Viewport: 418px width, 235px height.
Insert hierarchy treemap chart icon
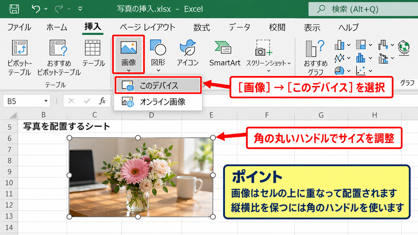tap(361, 45)
